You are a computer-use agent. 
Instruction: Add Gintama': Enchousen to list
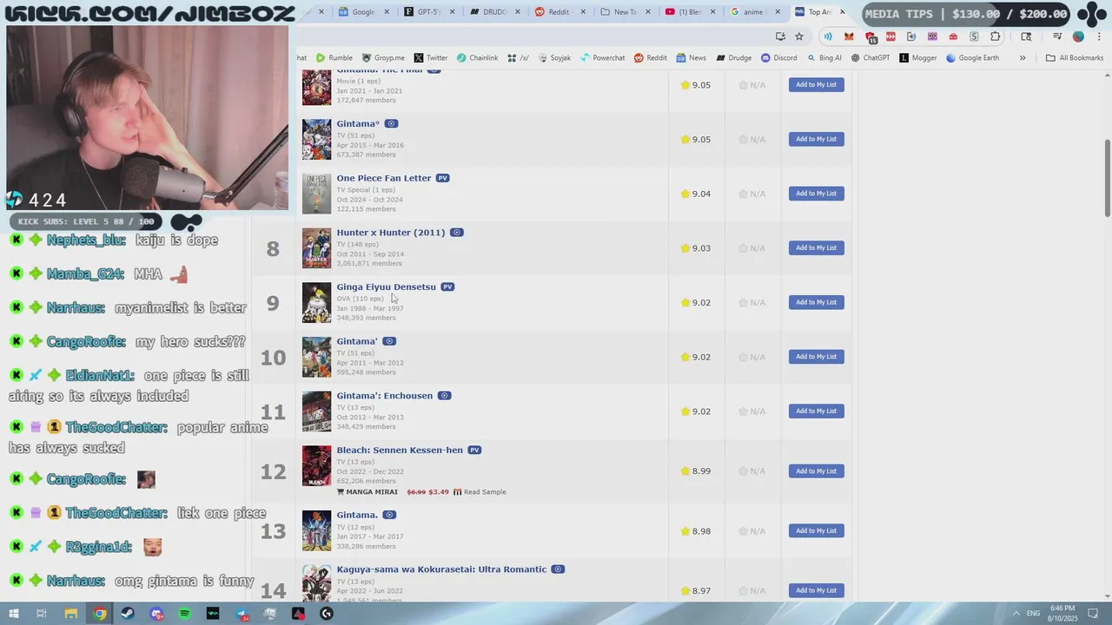click(817, 411)
